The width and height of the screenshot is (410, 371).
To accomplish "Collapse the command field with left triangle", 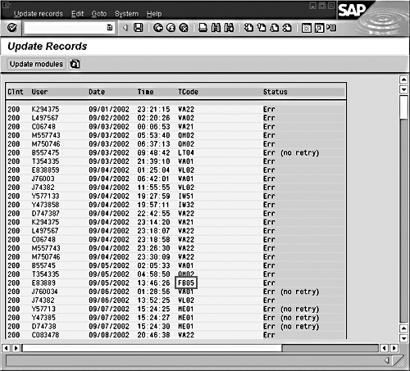I will [x=125, y=28].
